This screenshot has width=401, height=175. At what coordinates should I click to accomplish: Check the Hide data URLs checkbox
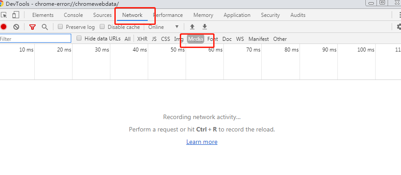click(x=79, y=38)
